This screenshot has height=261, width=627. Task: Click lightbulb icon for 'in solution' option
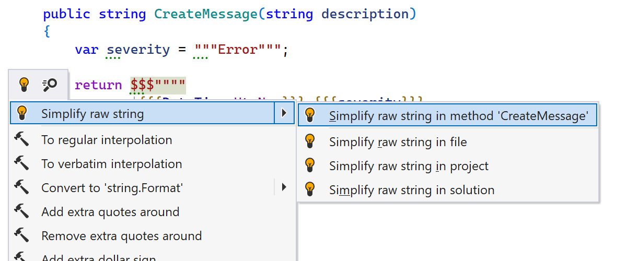pyautogui.click(x=310, y=189)
